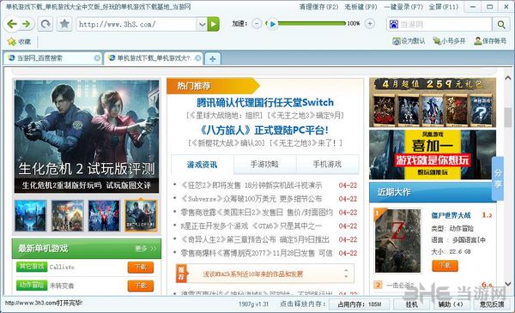Click the green 动作冒险 category tag
515x313 pixels.
pyautogui.click(x=32, y=285)
